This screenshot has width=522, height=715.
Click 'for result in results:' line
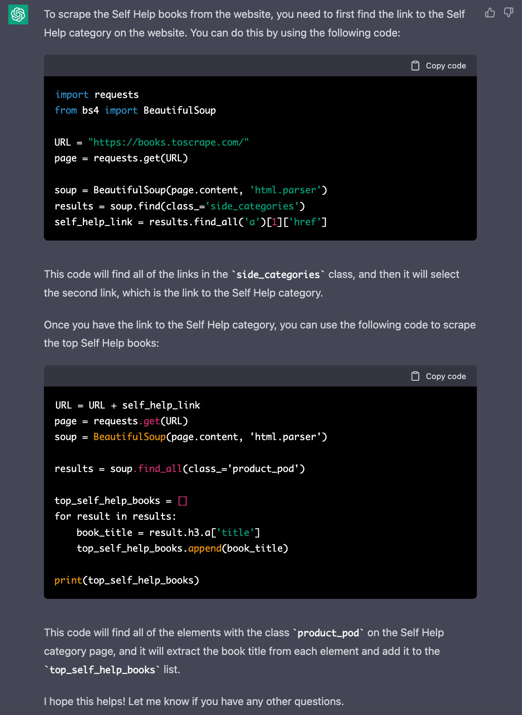coord(116,516)
